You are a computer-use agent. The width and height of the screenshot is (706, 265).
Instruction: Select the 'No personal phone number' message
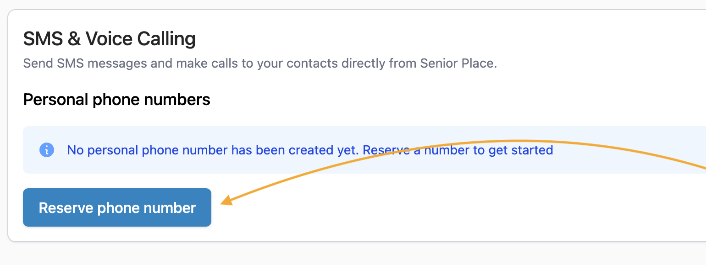[310, 150]
